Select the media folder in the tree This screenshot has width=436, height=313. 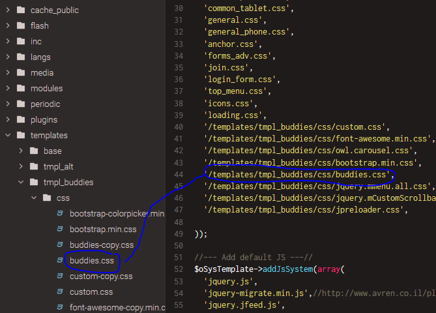[x=42, y=73]
